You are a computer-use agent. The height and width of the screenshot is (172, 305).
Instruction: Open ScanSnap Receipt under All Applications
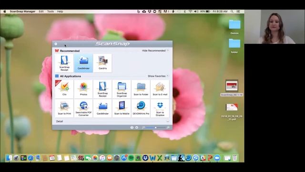pyautogui.click(x=102, y=89)
